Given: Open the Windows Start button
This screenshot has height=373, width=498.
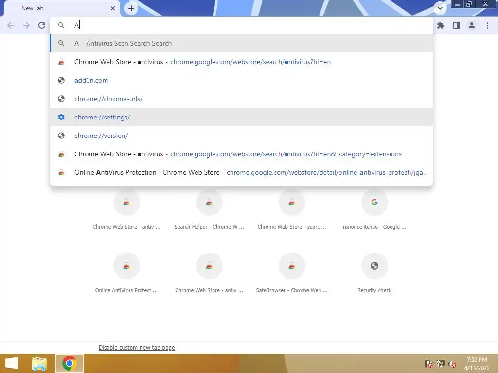Looking at the screenshot, I should point(12,363).
